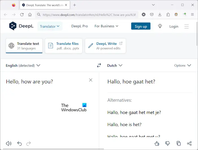Click the Sign up button

pos(141,26)
